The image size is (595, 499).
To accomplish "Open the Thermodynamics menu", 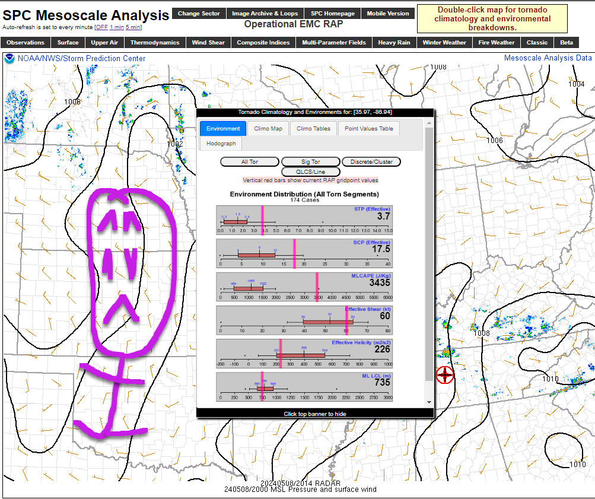I will point(155,43).
